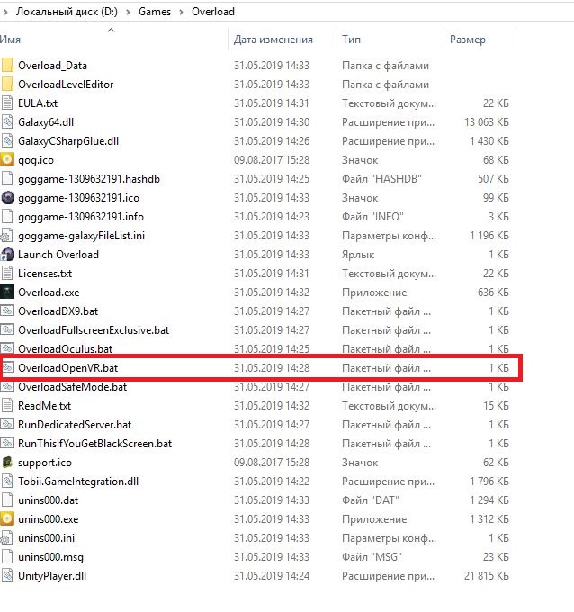Select the Overload_Data folder name
Screen dimensions: 574x612
pos(53,65)
